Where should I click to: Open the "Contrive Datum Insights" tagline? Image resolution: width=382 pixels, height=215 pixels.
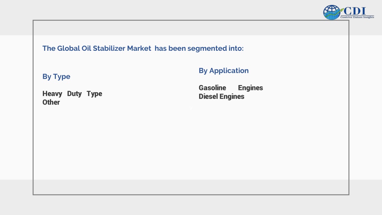point(357,17)
